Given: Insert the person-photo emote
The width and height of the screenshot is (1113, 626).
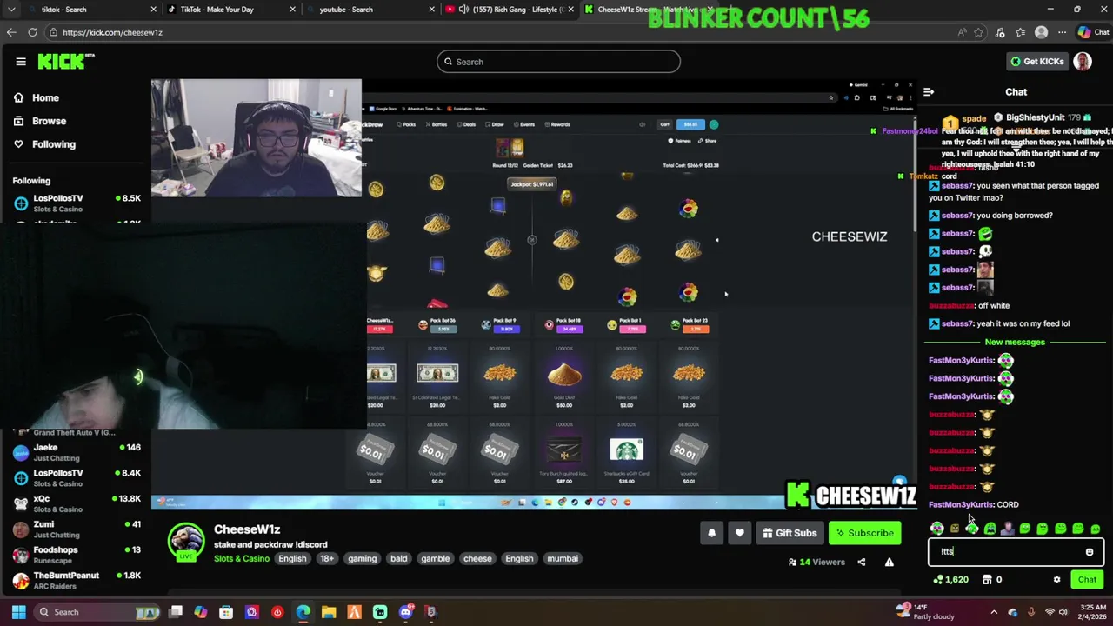Looking at the screenshot, I should pos(1007,529).
